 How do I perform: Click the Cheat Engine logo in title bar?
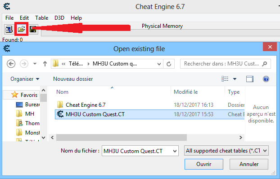(x=7, y=7)
